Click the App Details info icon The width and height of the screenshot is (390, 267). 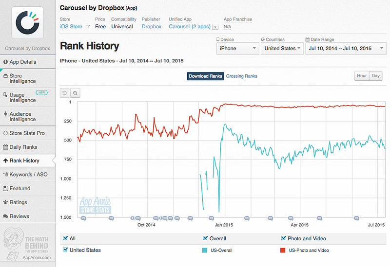click(x=5, y=62)
